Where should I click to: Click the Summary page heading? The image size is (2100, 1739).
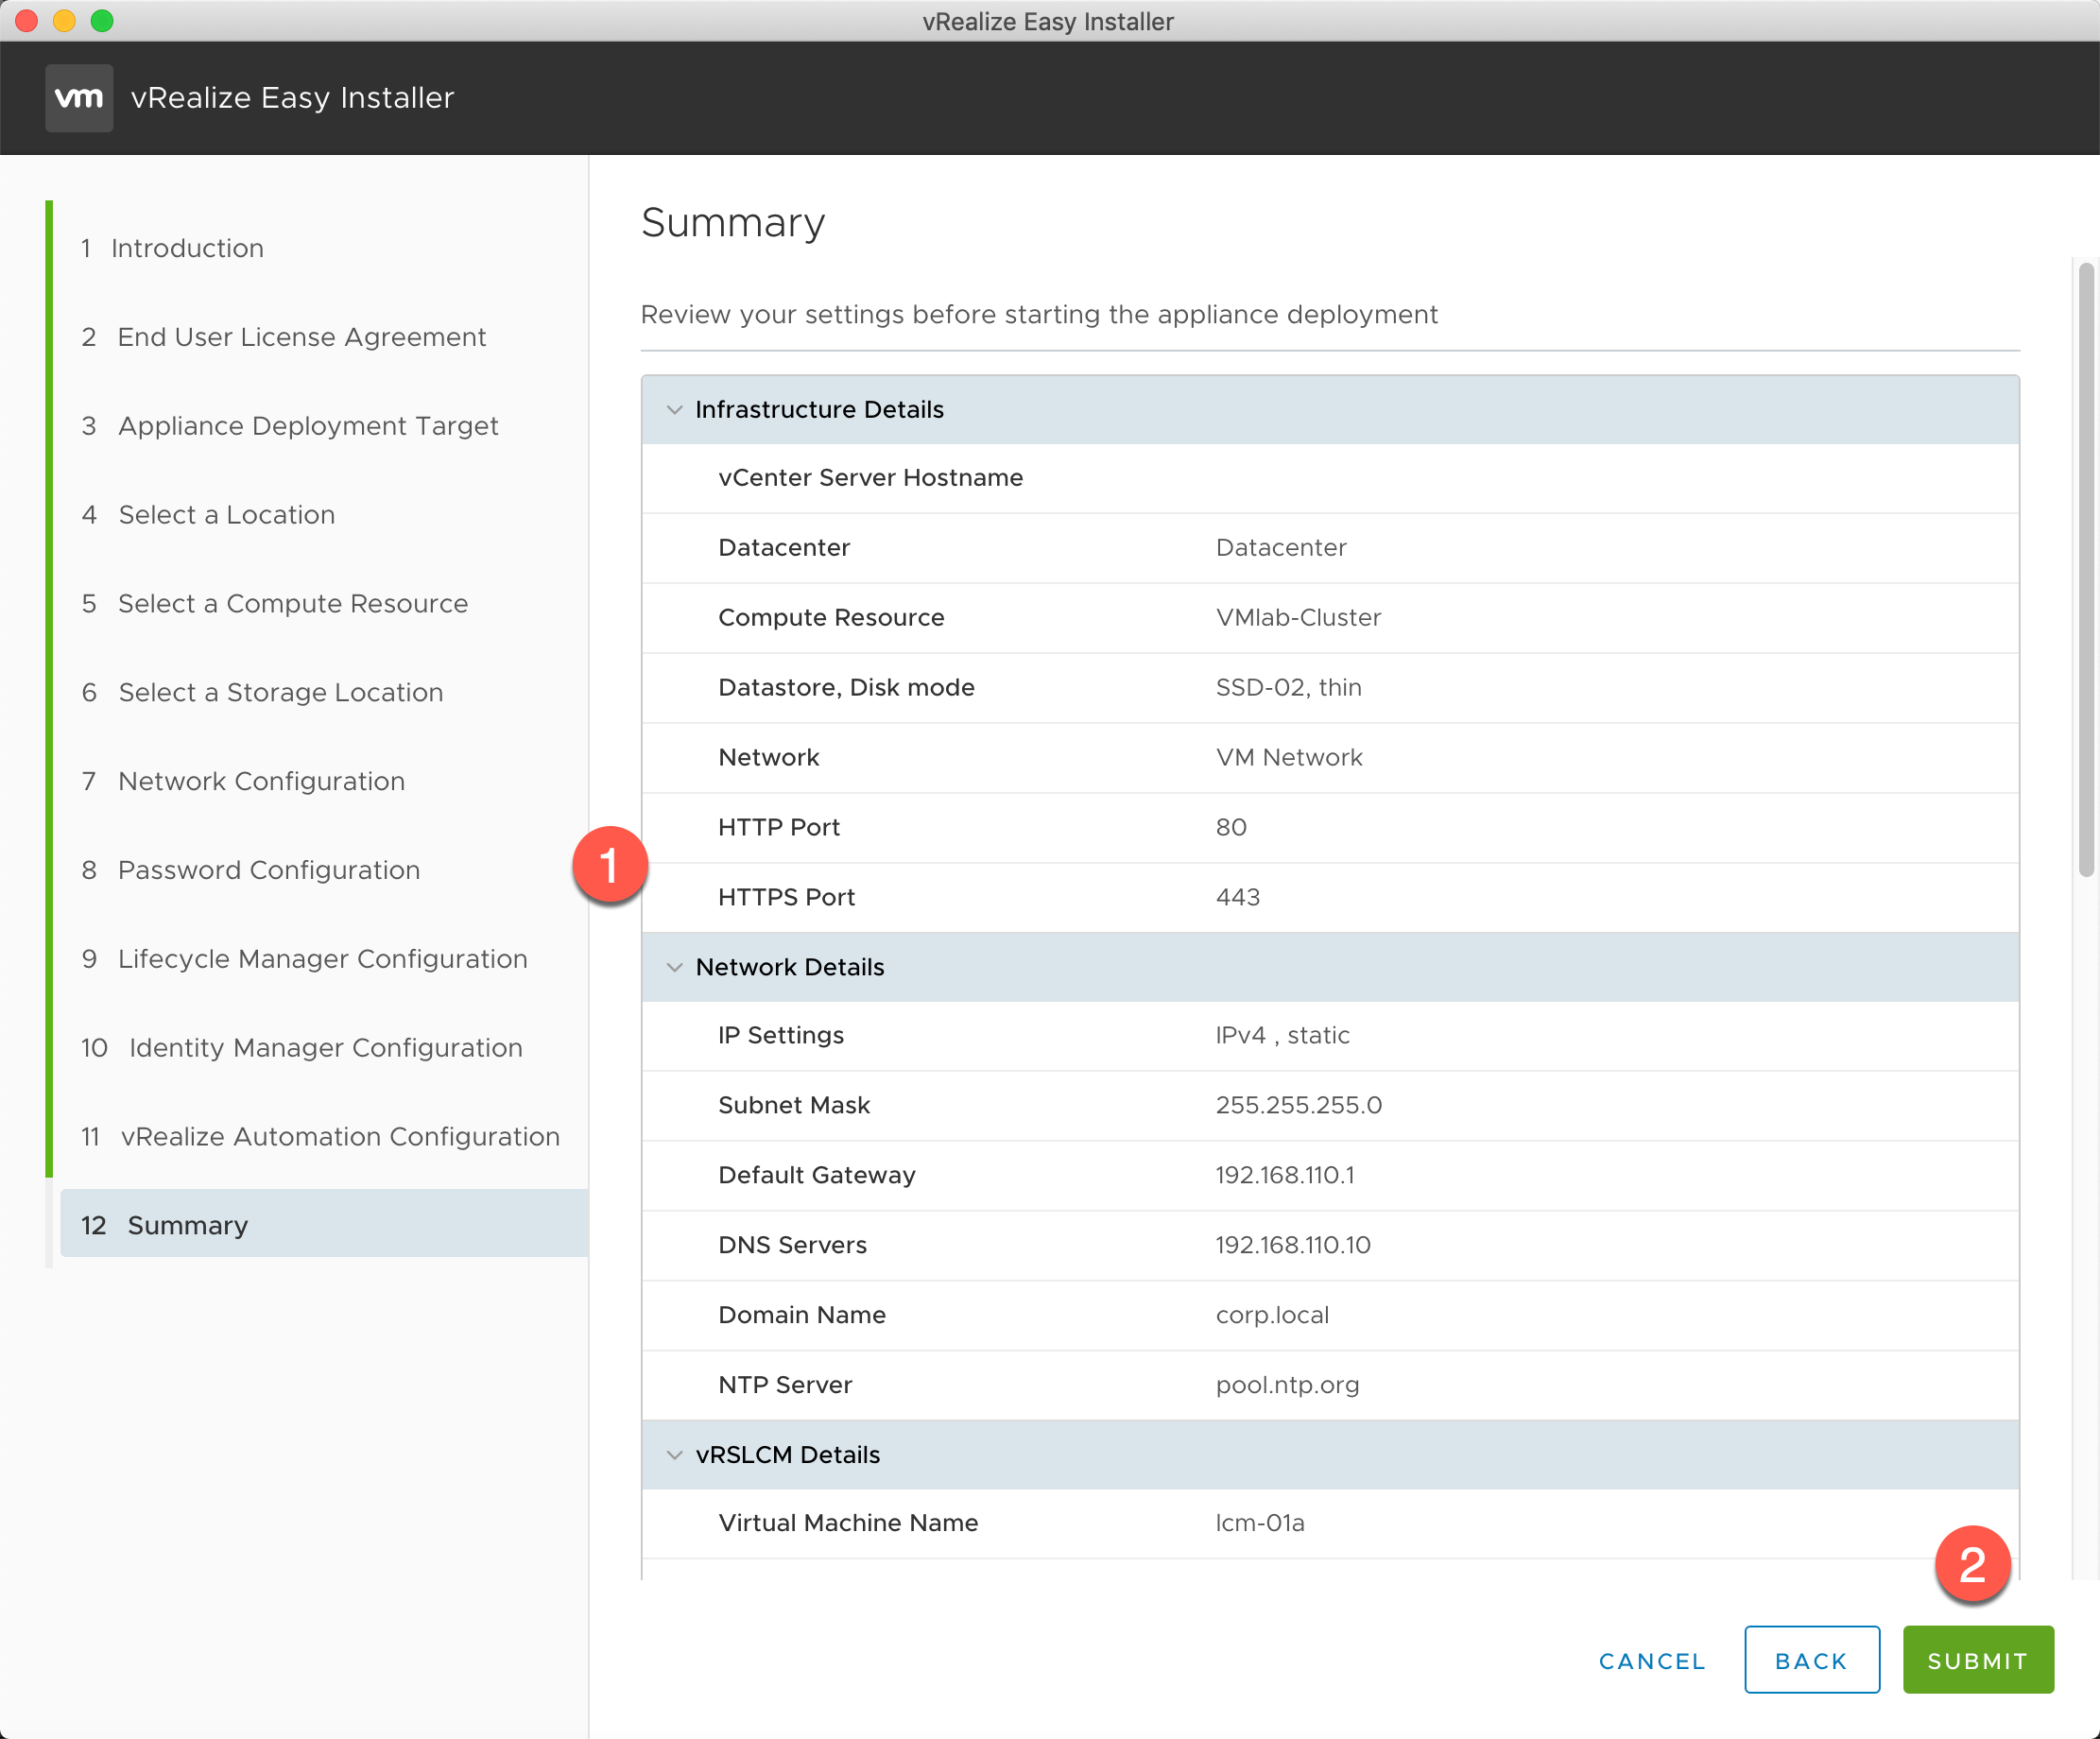(x=733, y=222)
